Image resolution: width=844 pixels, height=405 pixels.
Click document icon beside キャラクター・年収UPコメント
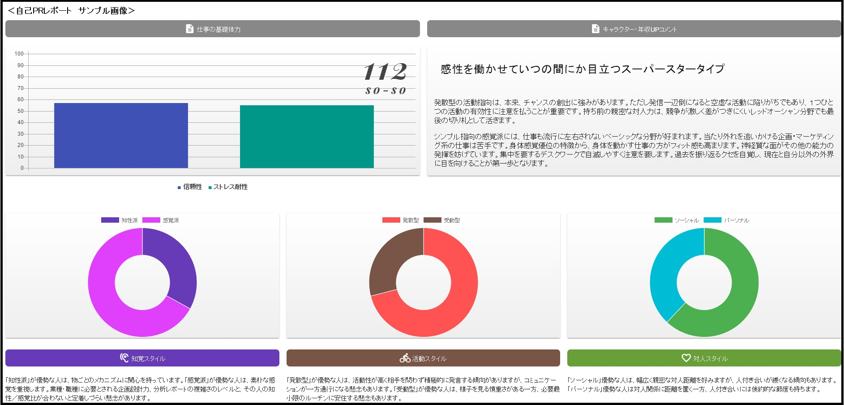pos(595,29)
